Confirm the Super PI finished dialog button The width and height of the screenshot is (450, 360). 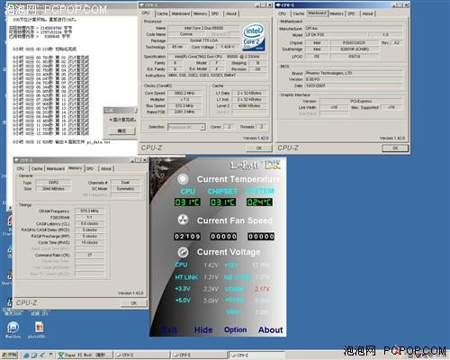click(121, 131)
